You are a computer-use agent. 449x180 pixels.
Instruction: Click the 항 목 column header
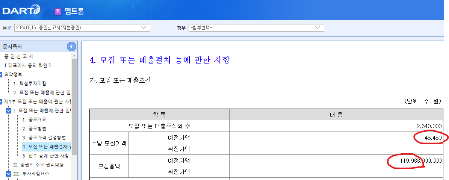159,115
